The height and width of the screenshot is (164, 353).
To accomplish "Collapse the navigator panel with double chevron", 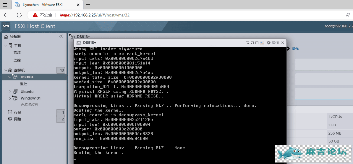I will pos(61,36).
